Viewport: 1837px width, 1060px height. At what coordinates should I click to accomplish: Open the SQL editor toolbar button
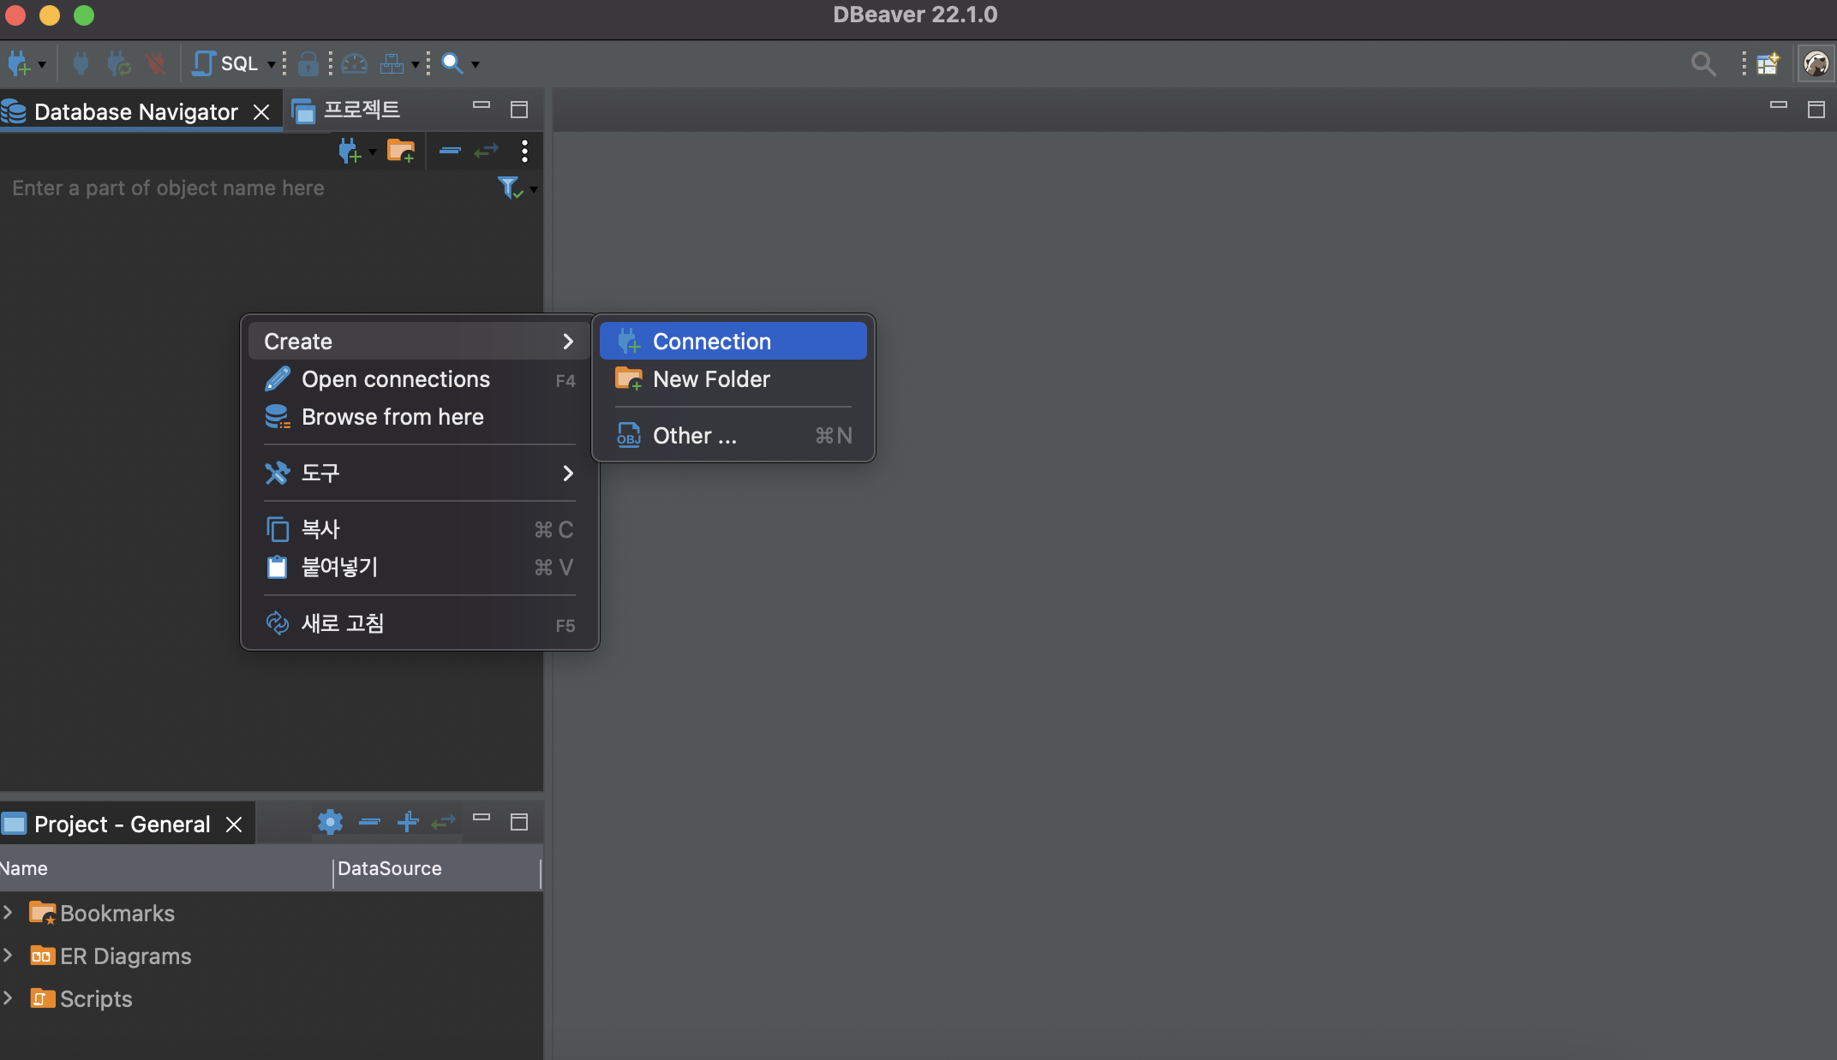pyautogui.click(x=225, y=63)
